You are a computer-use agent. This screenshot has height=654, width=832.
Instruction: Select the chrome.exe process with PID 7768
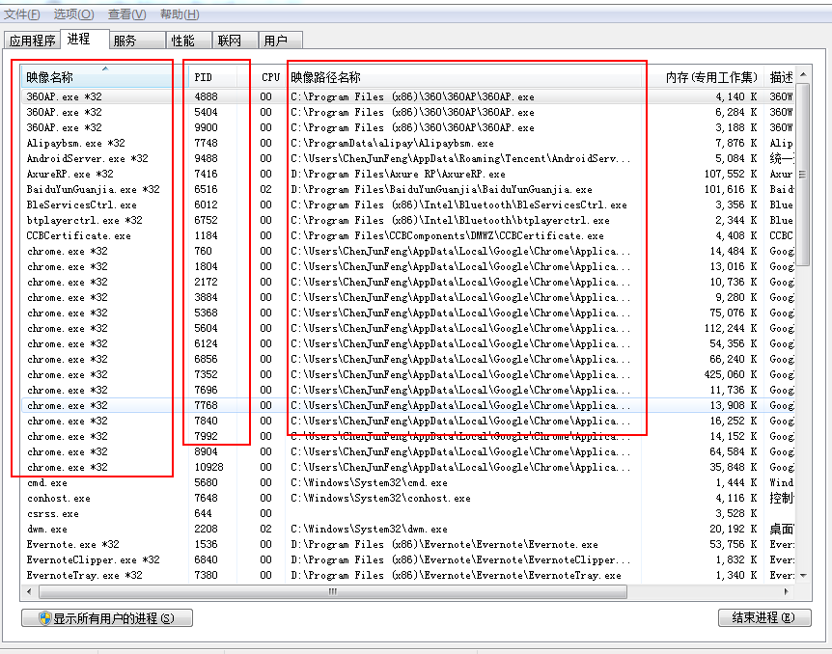[407, 405]
